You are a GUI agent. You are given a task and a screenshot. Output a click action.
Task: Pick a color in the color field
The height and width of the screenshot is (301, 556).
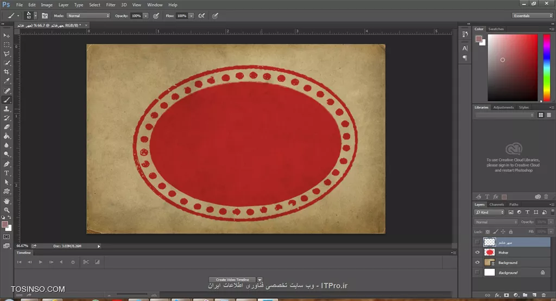tap(513, 68)
